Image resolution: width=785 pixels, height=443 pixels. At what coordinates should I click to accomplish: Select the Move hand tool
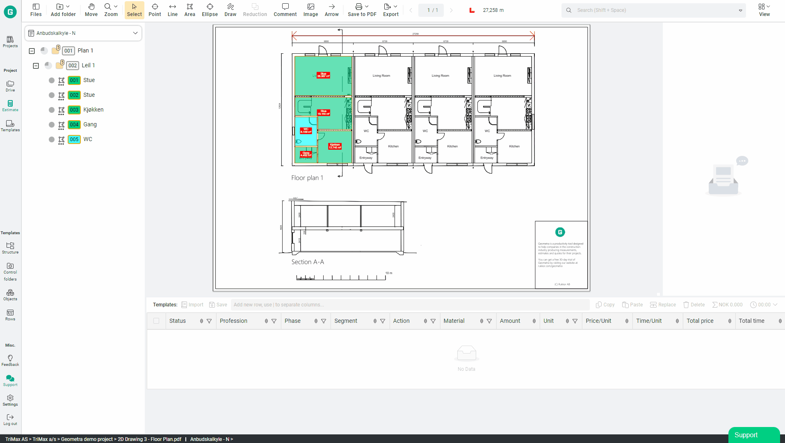pyautogui.click(x=91, y=10)
